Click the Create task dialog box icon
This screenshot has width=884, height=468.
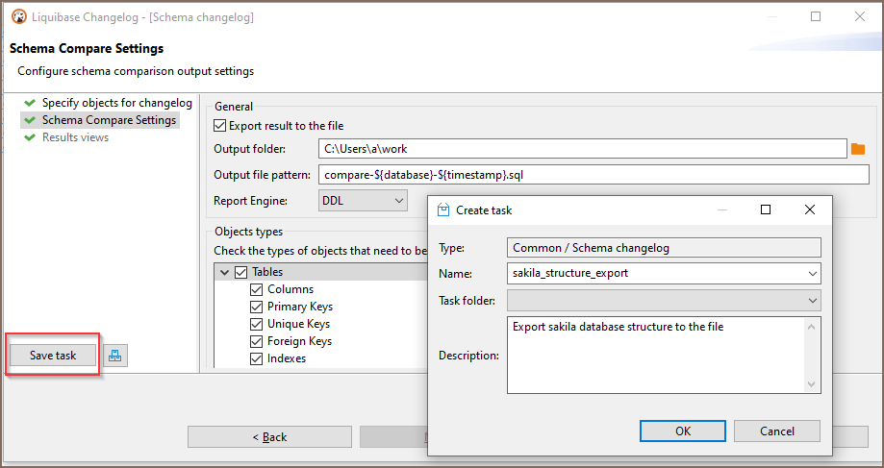[x=443, y=210]
